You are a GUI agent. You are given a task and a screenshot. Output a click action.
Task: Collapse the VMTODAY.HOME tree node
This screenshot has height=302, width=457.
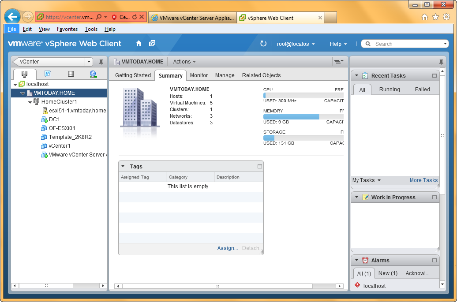coord(23,93)
